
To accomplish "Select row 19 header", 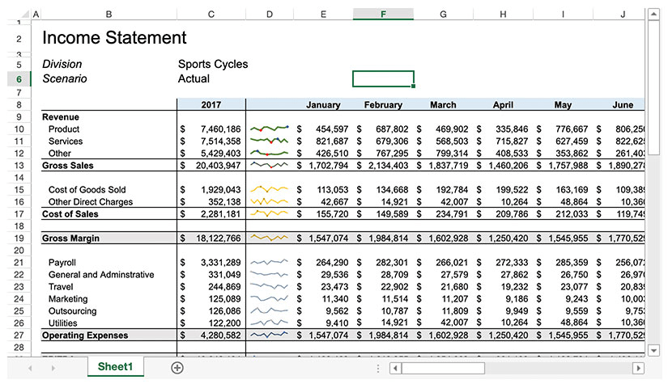I will point(17,238).
